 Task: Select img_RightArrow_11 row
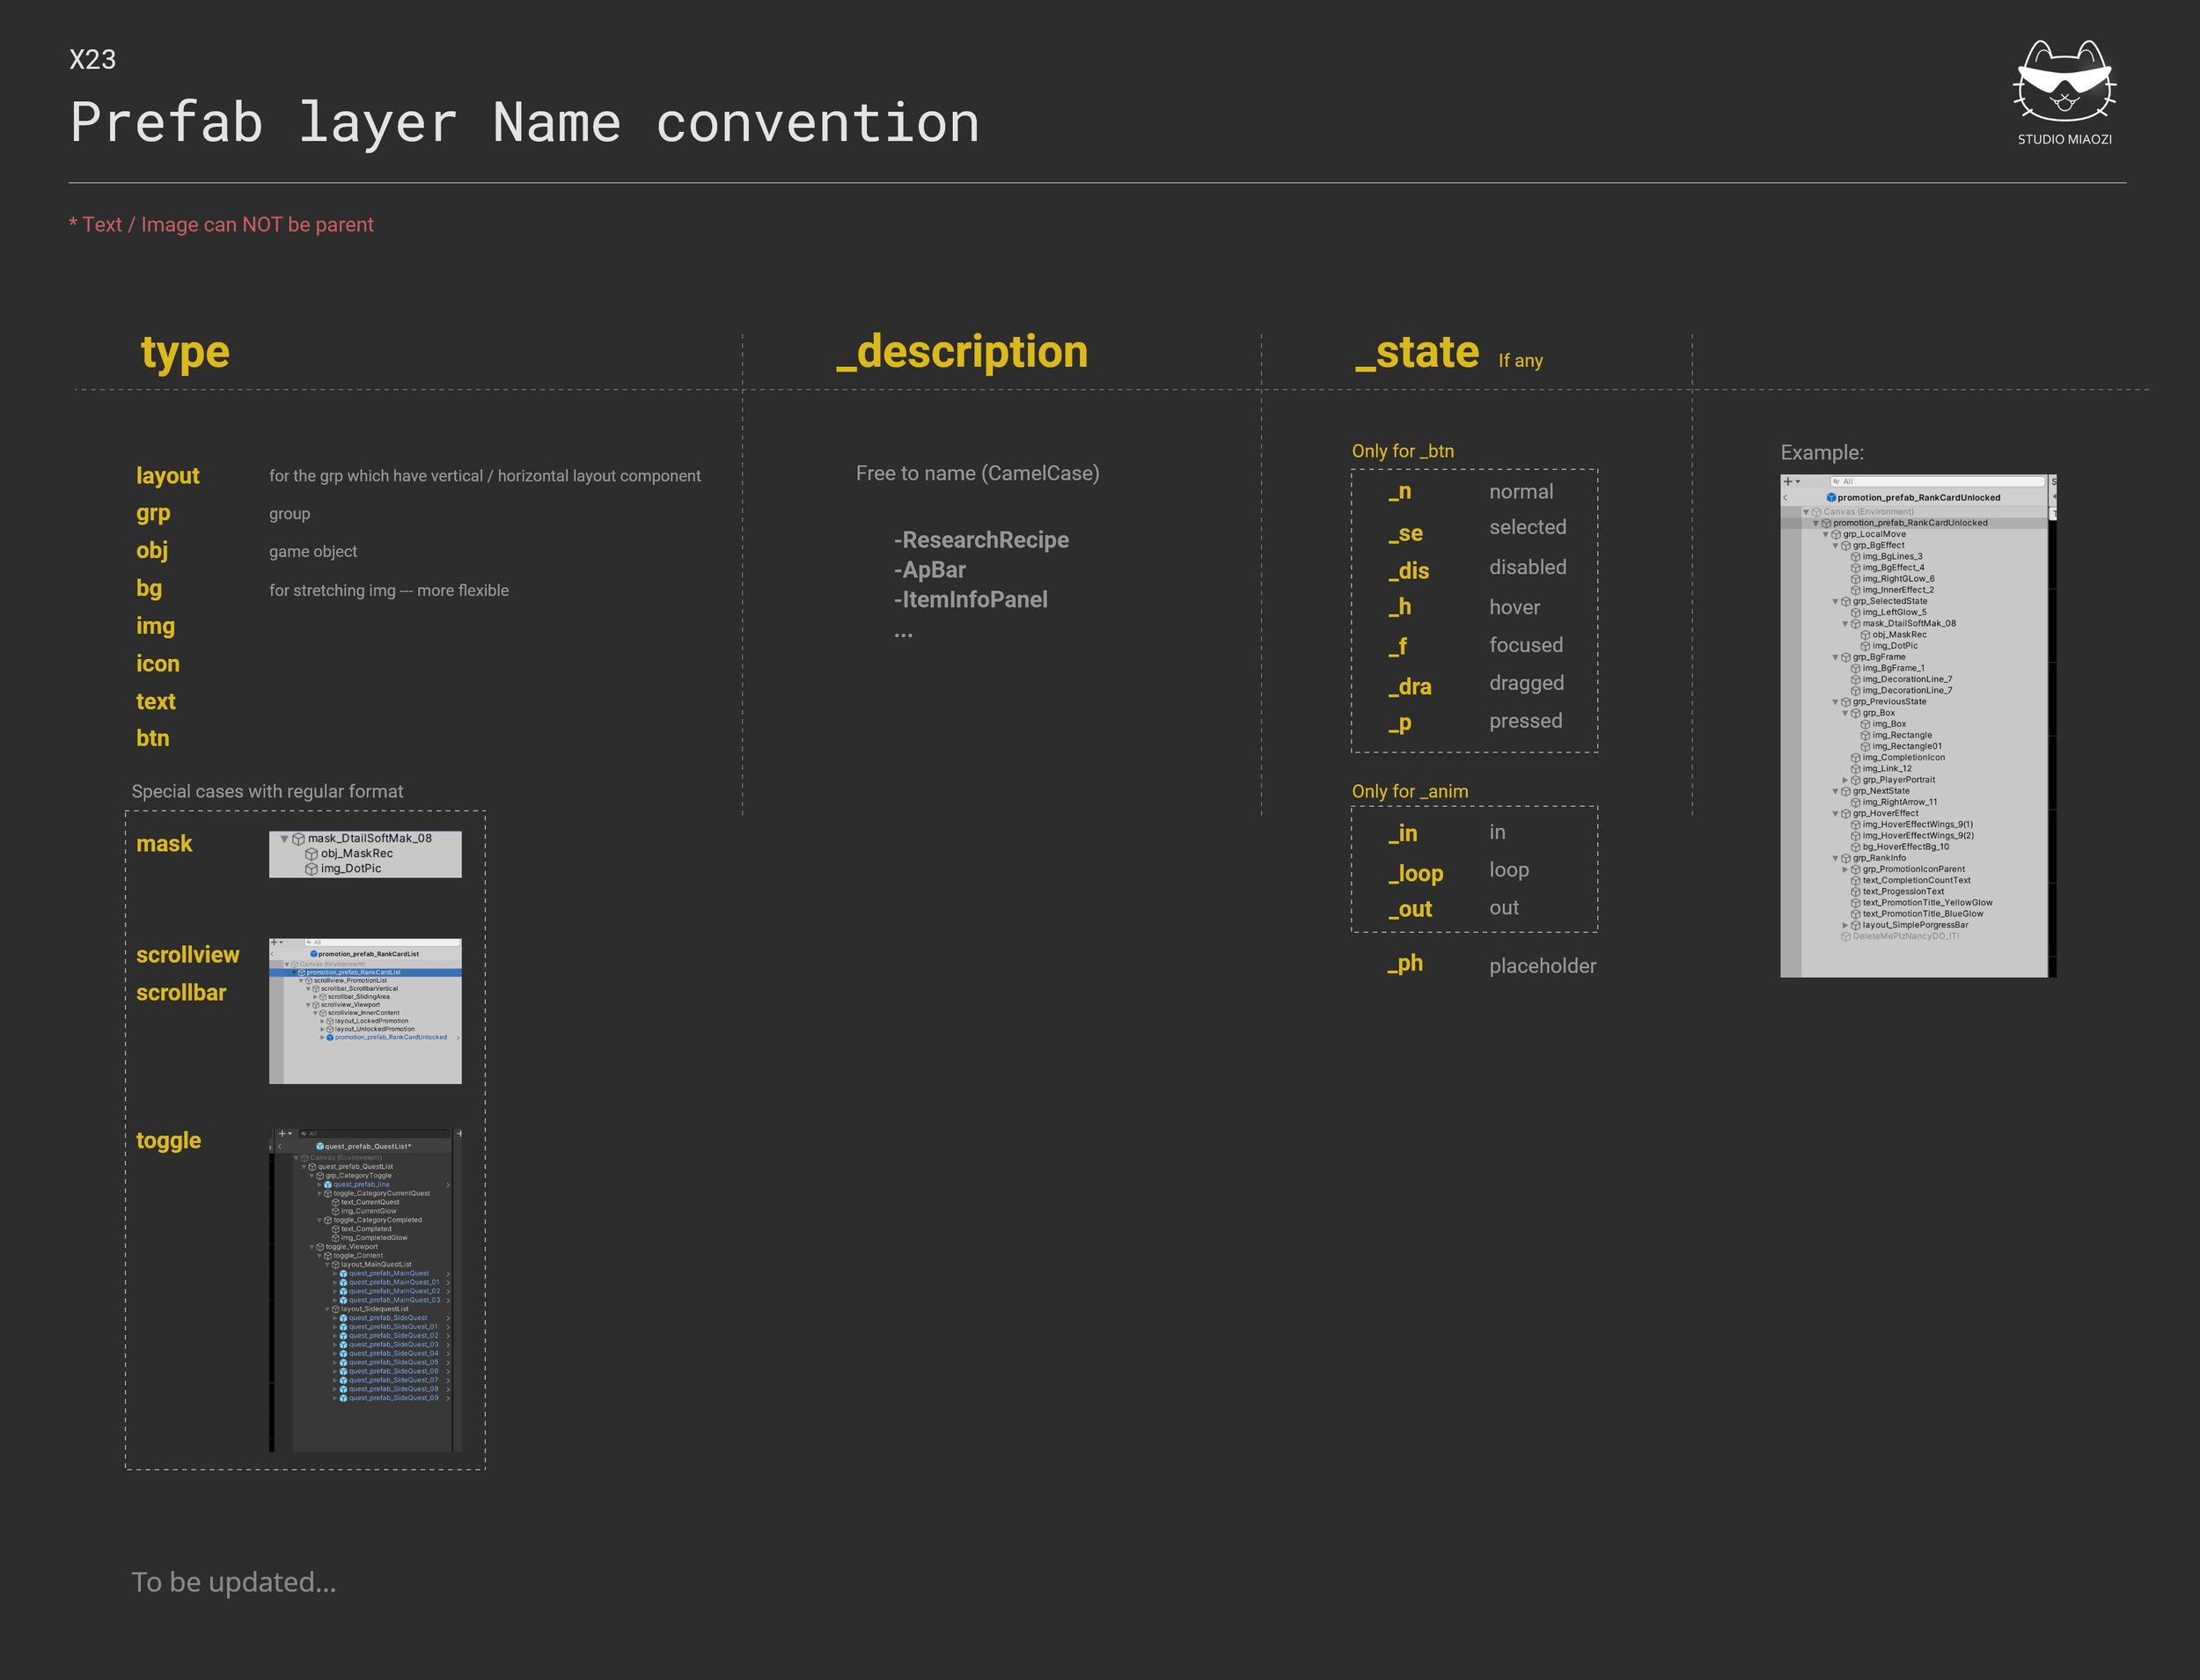point(1900,803)
